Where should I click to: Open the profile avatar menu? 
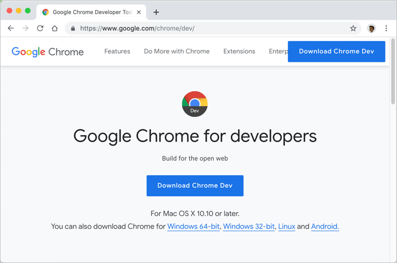[x=371, y=29]
